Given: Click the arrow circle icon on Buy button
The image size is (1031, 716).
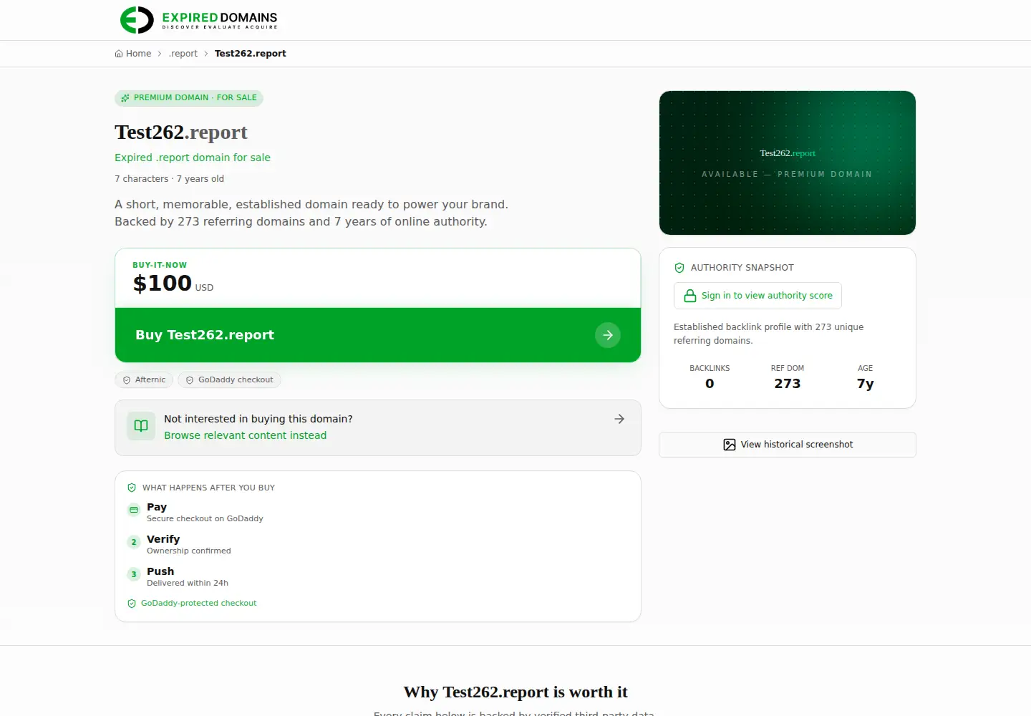Looking at the screenshot, I should pyautogui.click(x=608, y=335).
